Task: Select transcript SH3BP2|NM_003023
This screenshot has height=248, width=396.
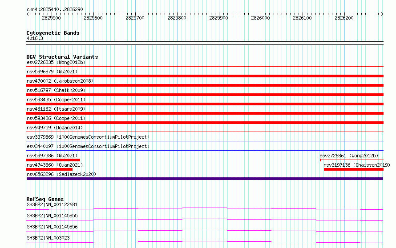Action: (48, 238)
